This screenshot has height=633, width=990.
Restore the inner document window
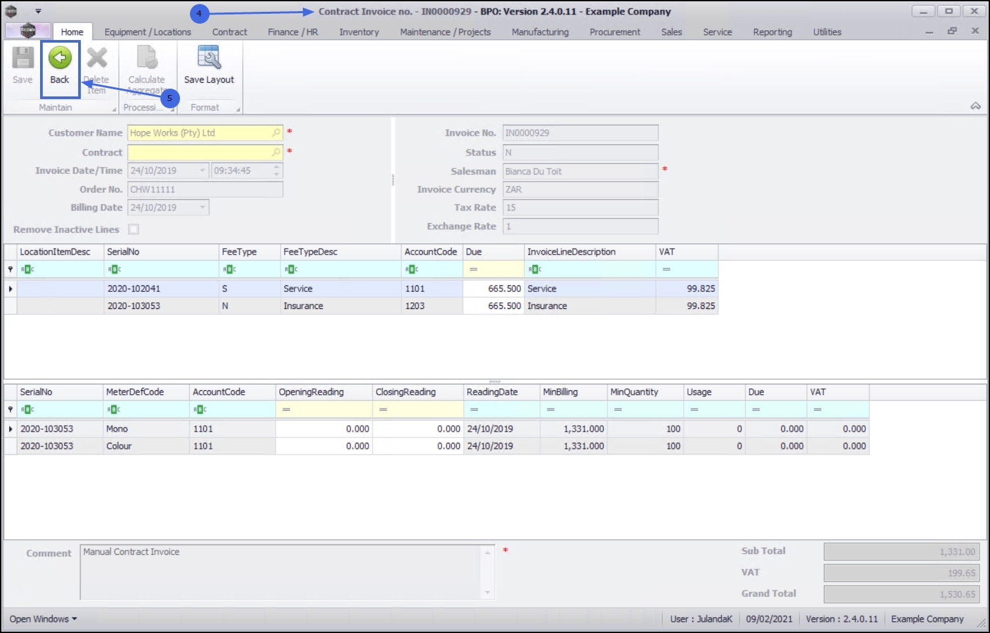click(x=952, y=31)
